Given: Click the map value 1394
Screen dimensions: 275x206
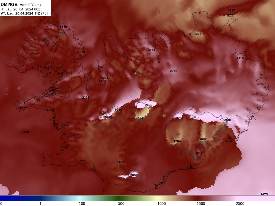Looking at the screenshot, I should click(x=81, y=52).
